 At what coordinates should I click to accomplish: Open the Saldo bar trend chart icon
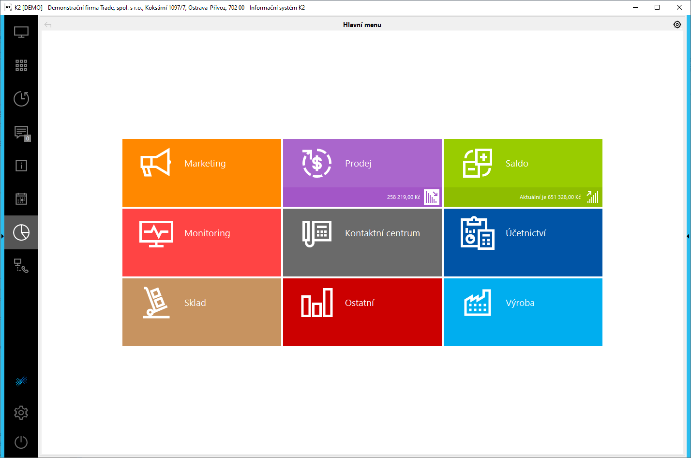[592, 197]
